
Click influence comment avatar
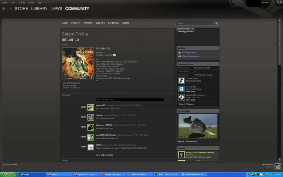tap(91, 117)
